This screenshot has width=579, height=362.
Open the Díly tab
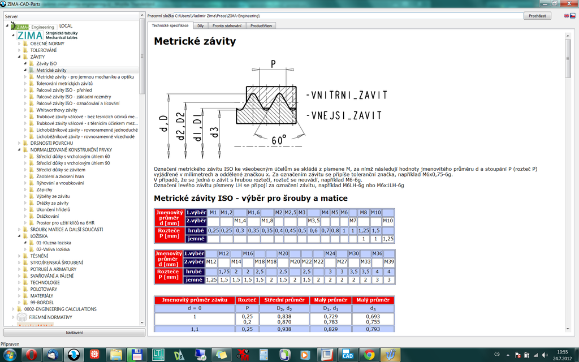pyautogui.click(x=201, y=26)
